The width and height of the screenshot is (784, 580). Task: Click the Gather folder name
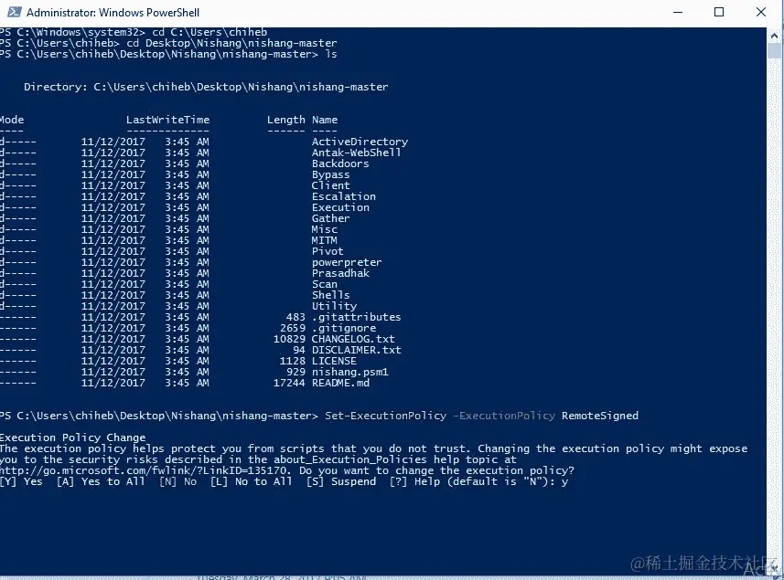330,218
